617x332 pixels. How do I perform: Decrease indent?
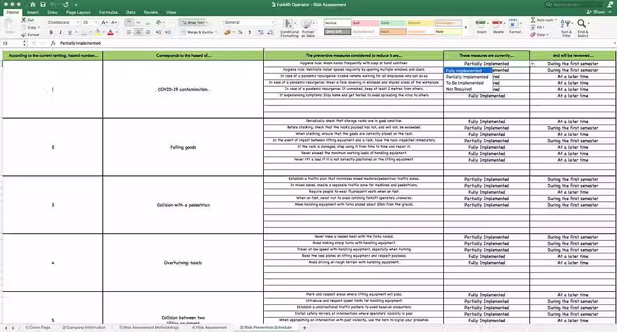click(x=159, y=32)
